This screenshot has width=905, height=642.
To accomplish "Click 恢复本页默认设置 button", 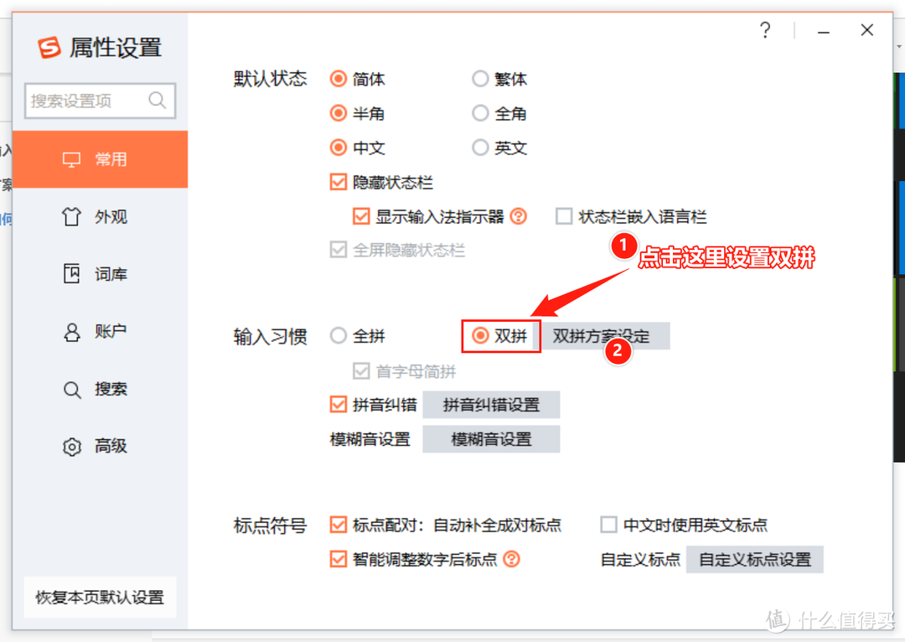I will click(101, 598).
